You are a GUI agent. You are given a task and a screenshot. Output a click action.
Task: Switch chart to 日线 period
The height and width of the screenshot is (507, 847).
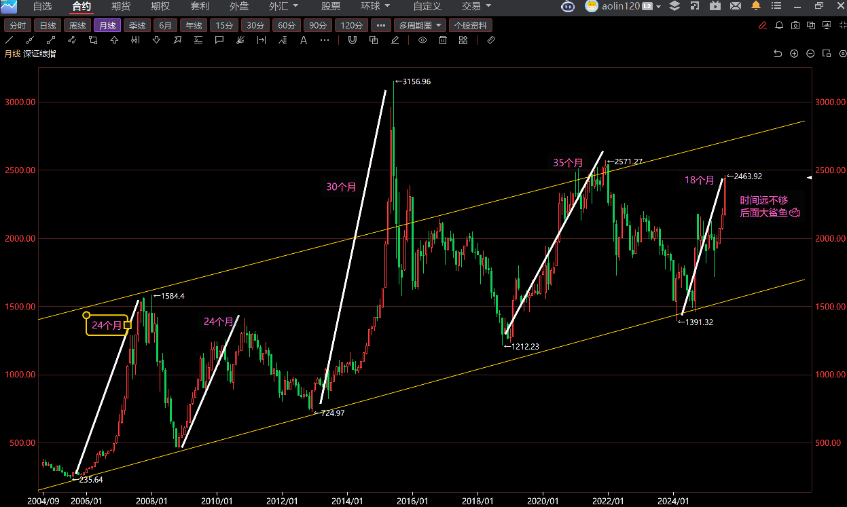48,26
